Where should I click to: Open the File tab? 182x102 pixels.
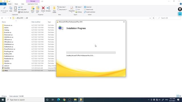(3, 4)
